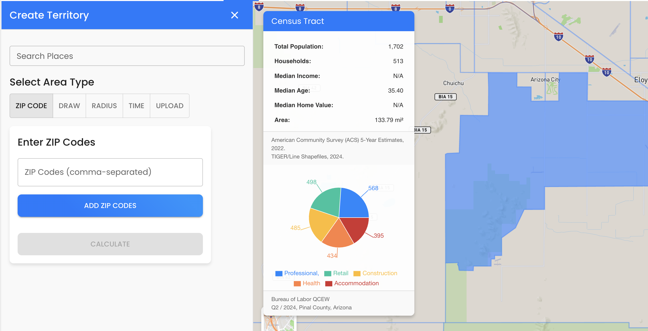Close the Create Territory panel
This screenshot has height=331, width=648.
(x=234, y=15)
